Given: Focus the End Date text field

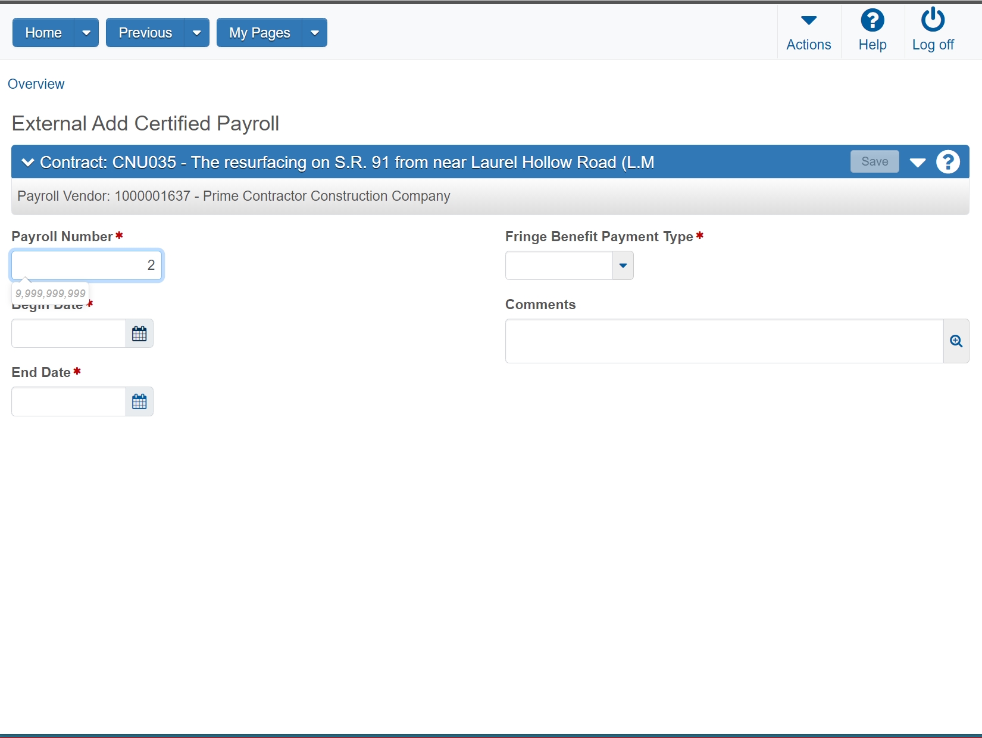Looking at the screenshot, I should click(x=69, y=401).
